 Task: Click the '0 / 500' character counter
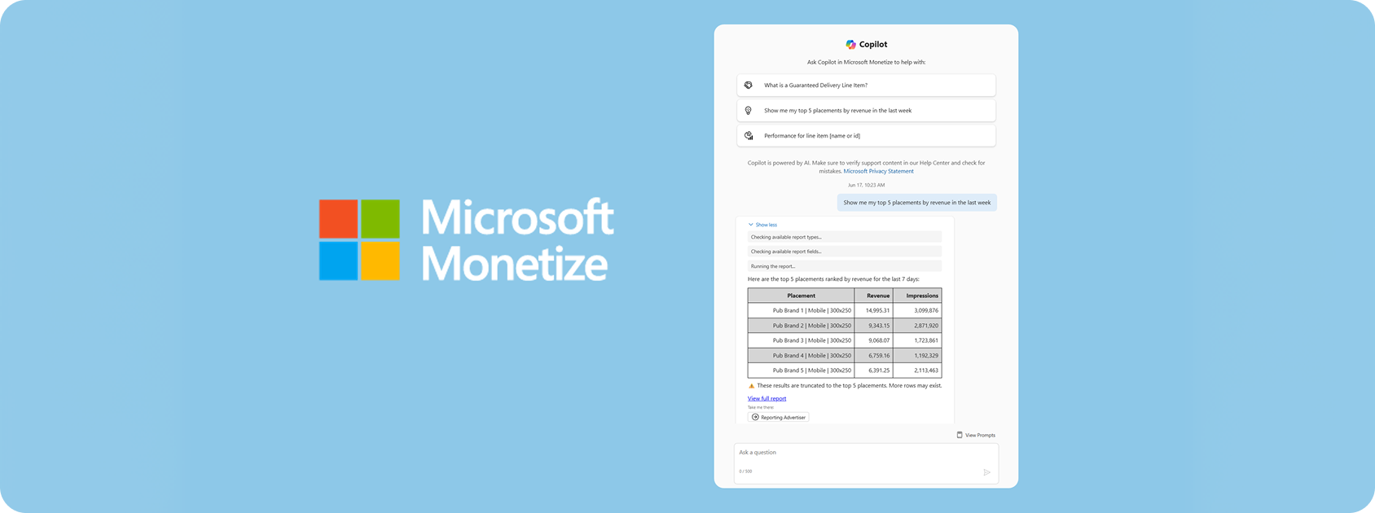pos(745,471)
